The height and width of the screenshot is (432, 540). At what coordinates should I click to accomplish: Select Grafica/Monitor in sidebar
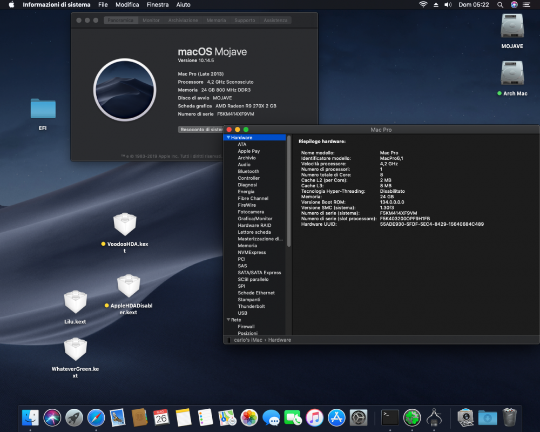(x=255, y=218)
